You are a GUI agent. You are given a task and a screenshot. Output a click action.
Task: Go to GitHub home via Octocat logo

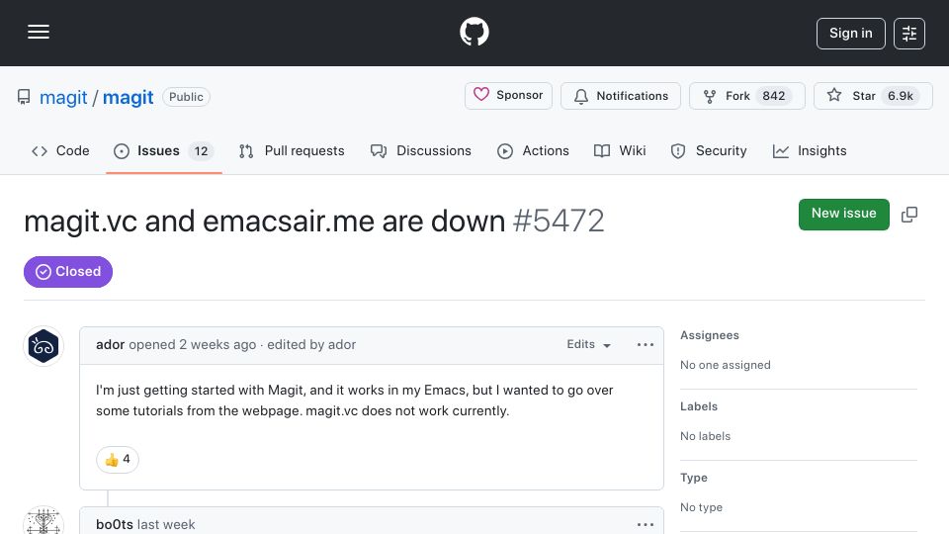[474, 32]
